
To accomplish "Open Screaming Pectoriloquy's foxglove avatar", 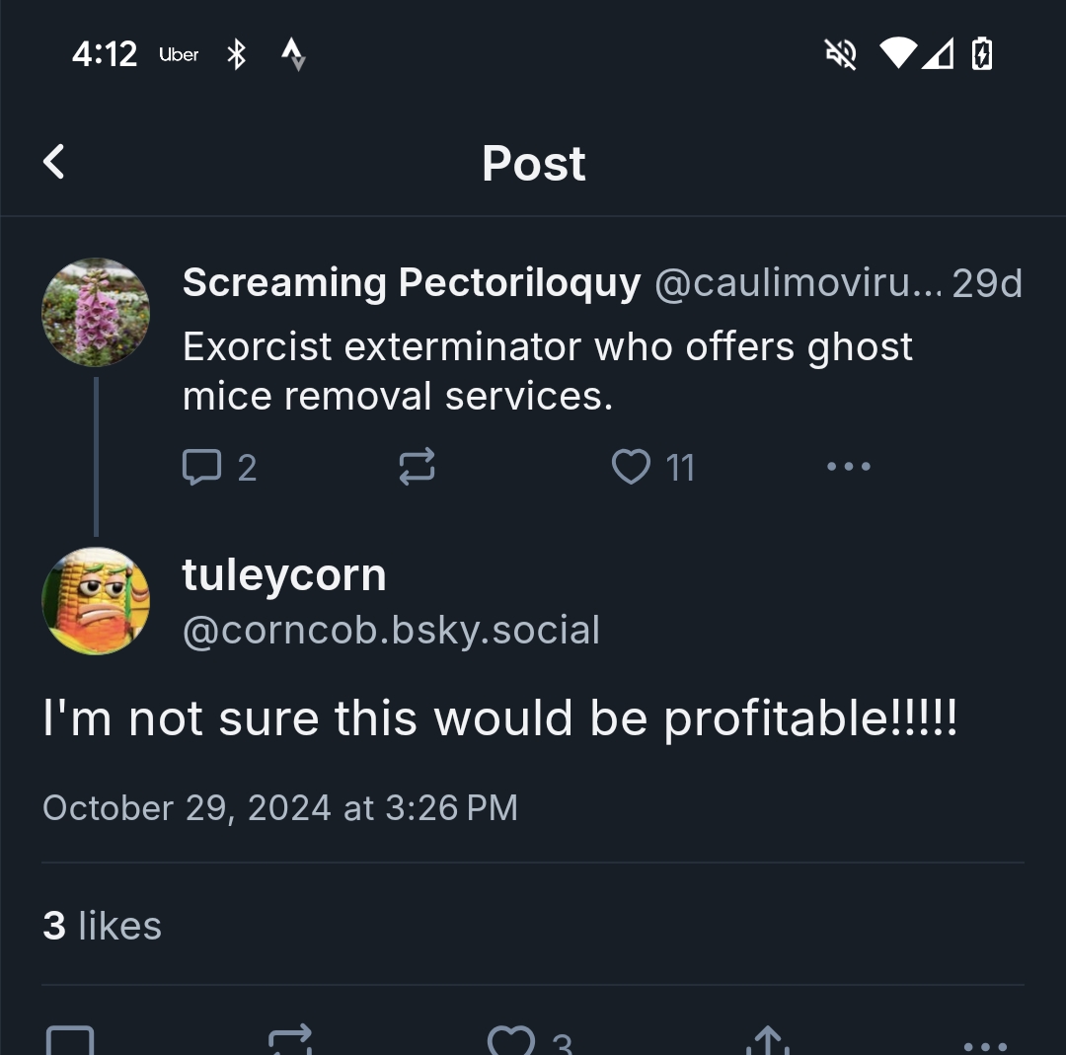I will (96, 313).
